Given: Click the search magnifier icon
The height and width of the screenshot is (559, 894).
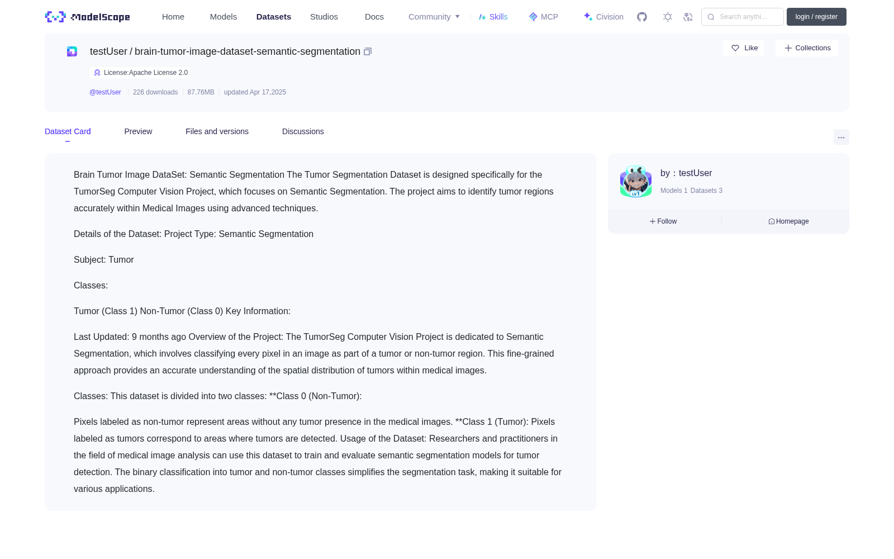Looking at the screenshot, I should (711, 17).
